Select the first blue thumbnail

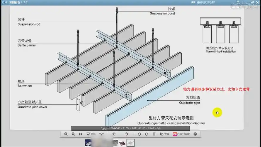pyautogui.click(x=88, y=143)
